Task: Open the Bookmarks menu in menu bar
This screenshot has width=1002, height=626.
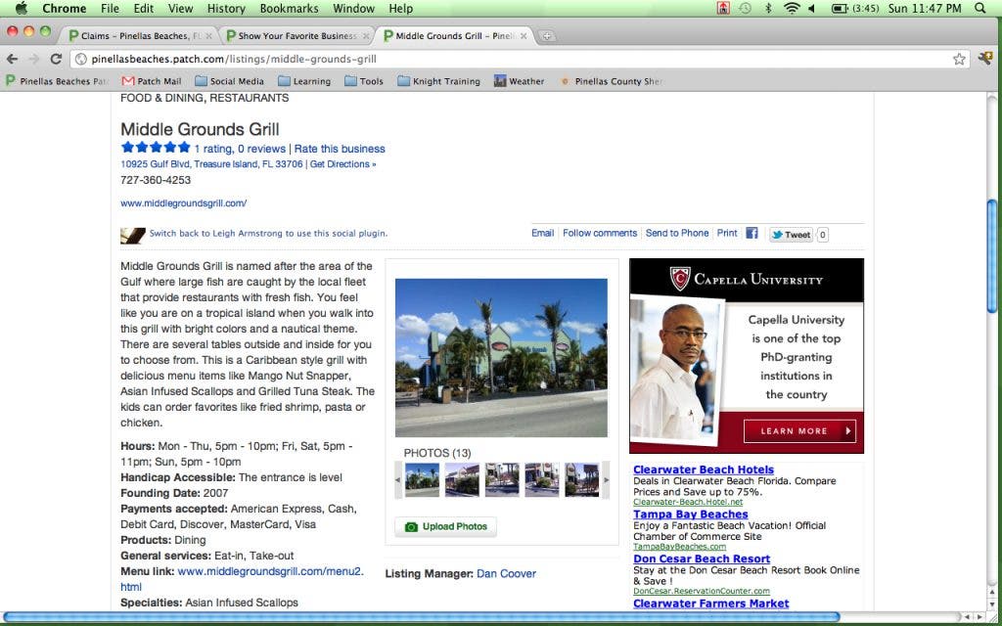Action: coord(289,8)
